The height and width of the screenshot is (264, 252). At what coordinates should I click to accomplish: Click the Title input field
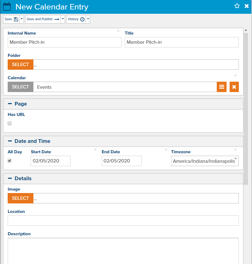click(x=182, y=42)
